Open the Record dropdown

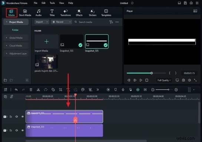coord(61,22)
